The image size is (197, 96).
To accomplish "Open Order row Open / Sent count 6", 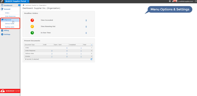I will tap(67, 48).
